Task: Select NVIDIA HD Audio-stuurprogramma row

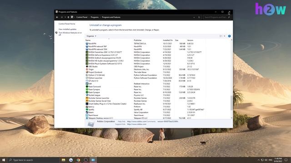Action: 145,61
